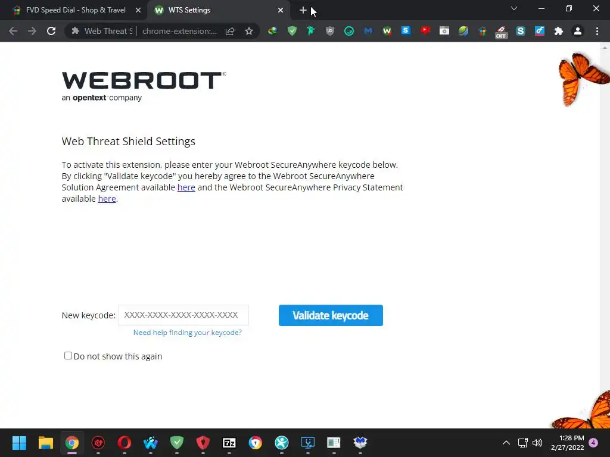
Task: Click the red shield taskbar app
Action: 203,443
